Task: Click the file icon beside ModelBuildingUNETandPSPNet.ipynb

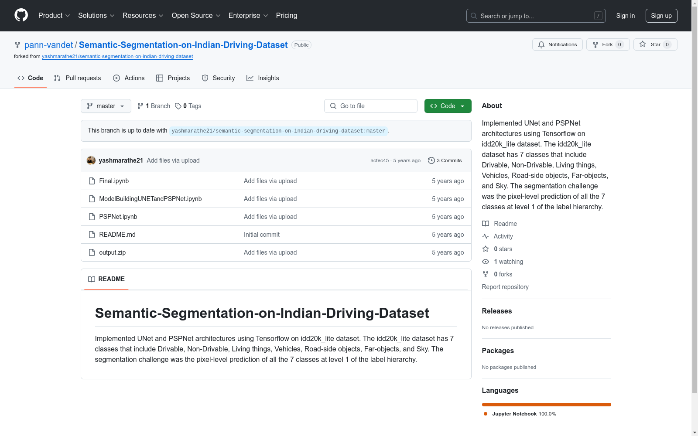Action: click(92, 199)
